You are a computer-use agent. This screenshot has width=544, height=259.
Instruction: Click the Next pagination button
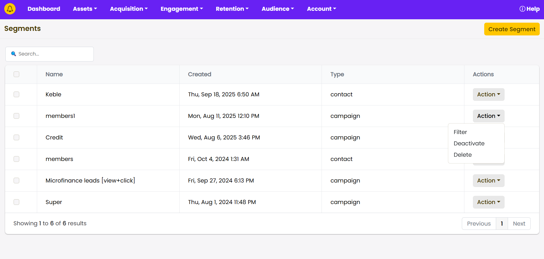click(519, 224)
